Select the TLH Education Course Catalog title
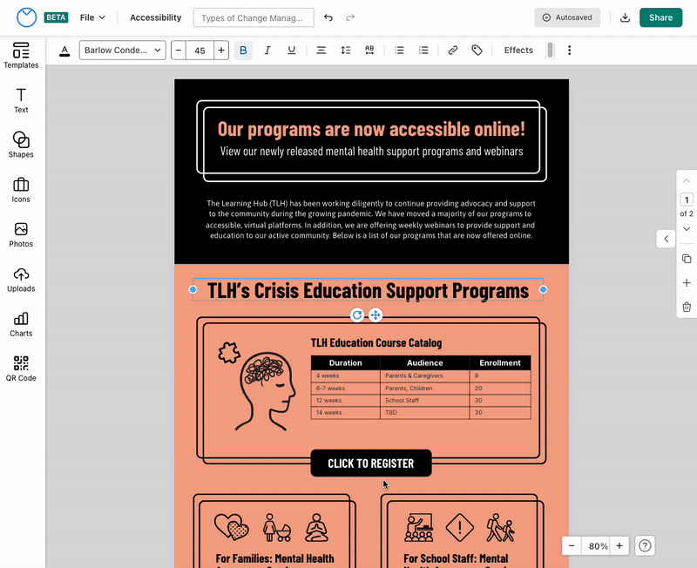The width and height of the screenshot is (697, 568). [x=376, y=342]
